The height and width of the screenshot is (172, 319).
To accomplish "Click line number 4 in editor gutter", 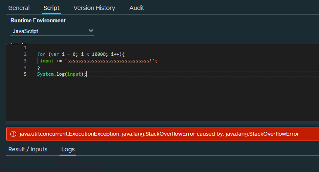I will tap(25, 67).
